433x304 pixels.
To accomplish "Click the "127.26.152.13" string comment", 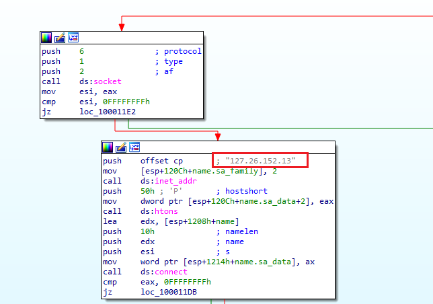I will pos(260,161).
